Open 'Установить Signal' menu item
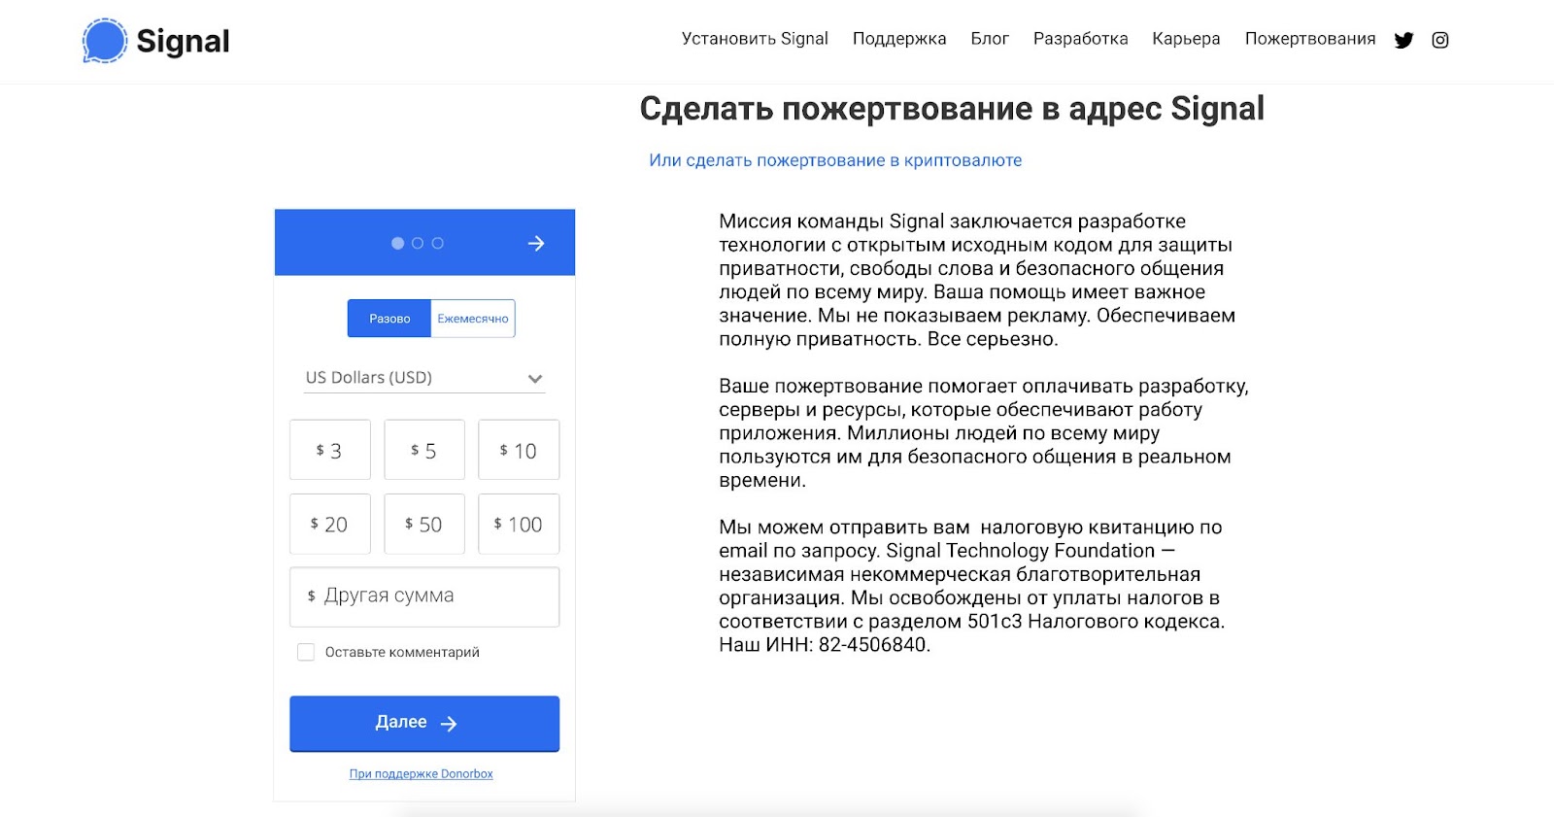 755,39
